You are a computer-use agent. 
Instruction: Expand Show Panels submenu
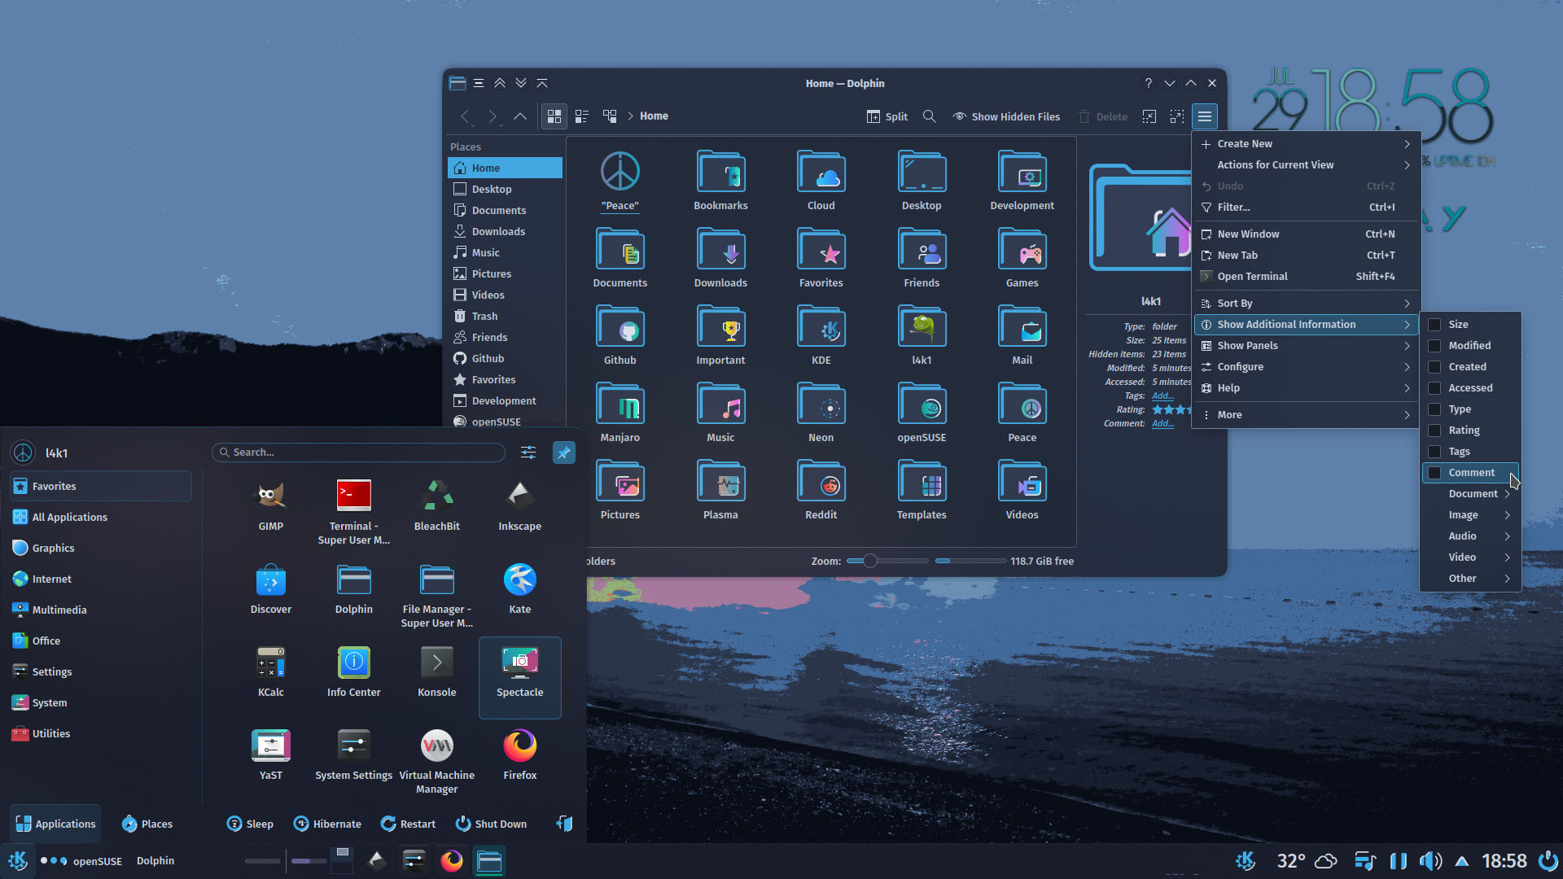pyautogui.click(x=1306, y=345)
